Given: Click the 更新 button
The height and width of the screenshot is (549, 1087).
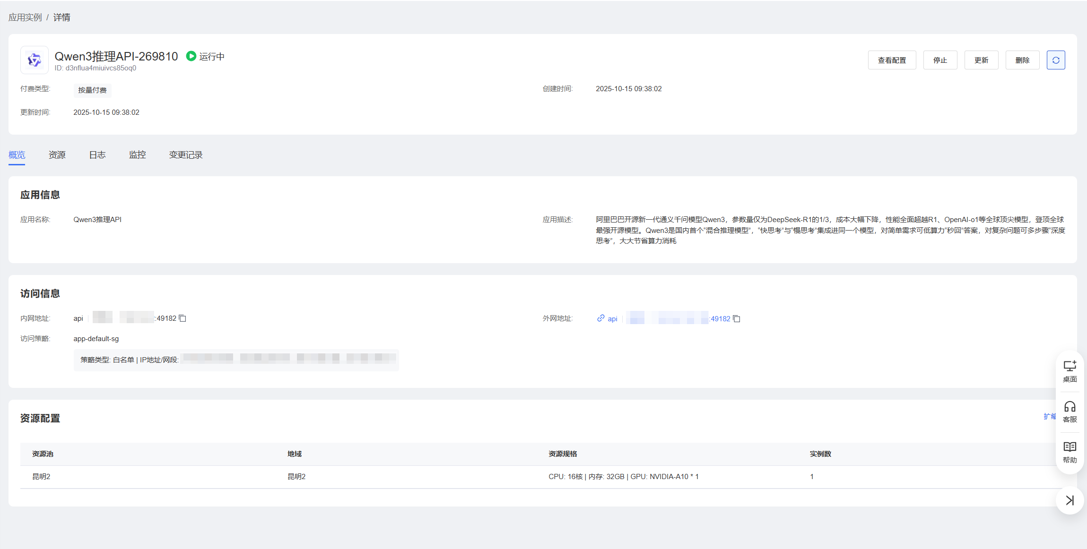Looking at the screenshot, I should (x=981, y=60).
